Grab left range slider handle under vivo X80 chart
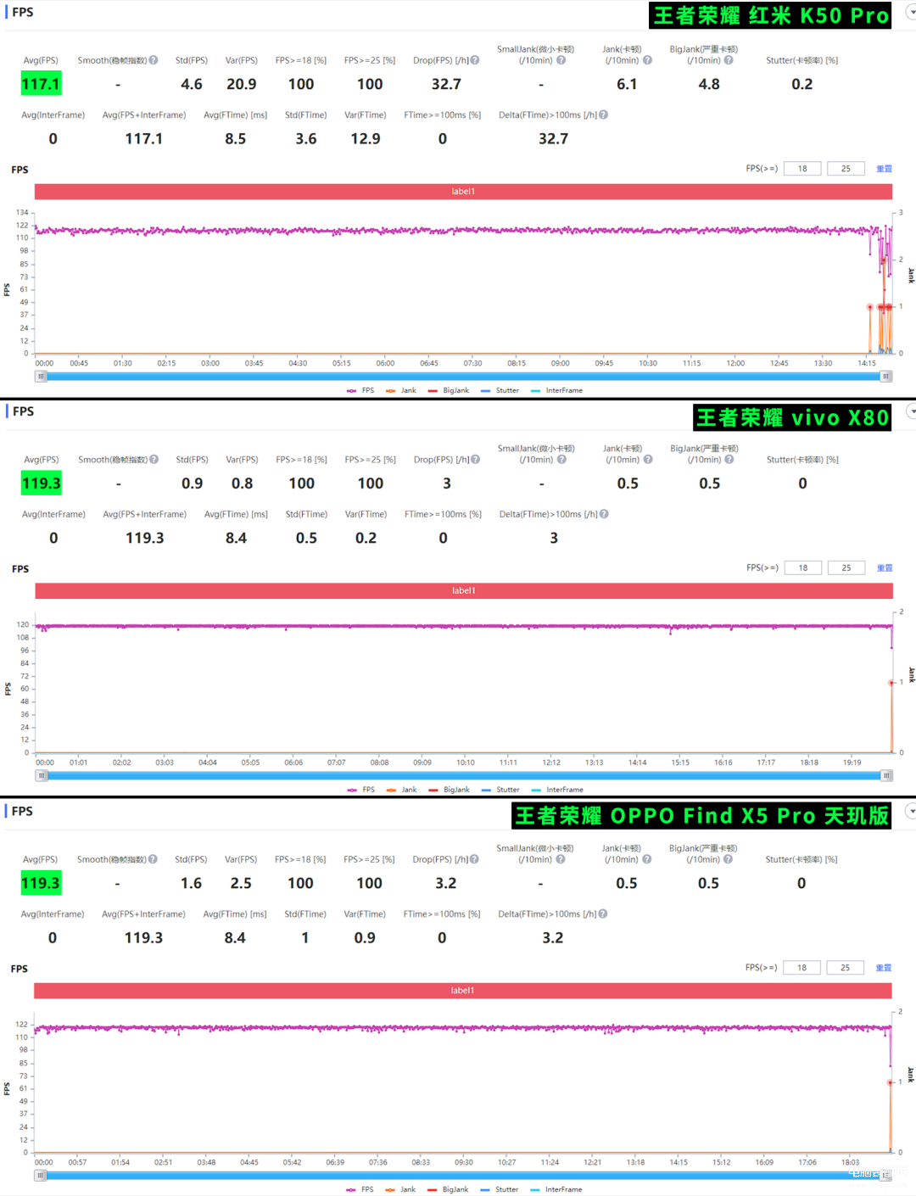Viewport: 916px width, 1196px height. [x=41, y=776]
